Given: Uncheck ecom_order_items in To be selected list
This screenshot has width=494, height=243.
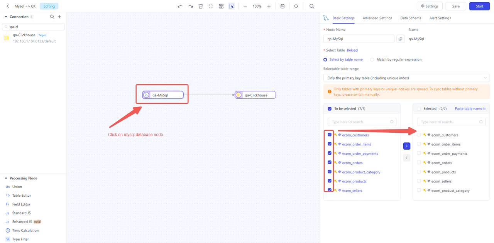Looking at the screenshot, I should coord(330,144).
